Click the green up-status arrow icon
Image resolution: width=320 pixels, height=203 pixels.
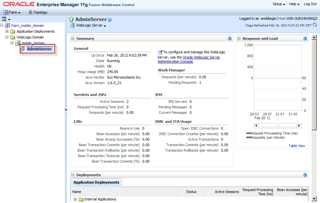(x=71, y=19)
